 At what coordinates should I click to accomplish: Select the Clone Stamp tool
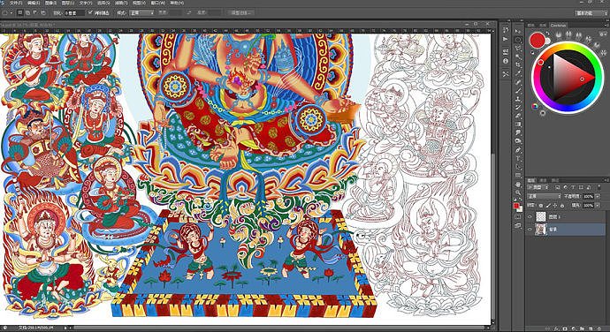click(x=518, y=100)
